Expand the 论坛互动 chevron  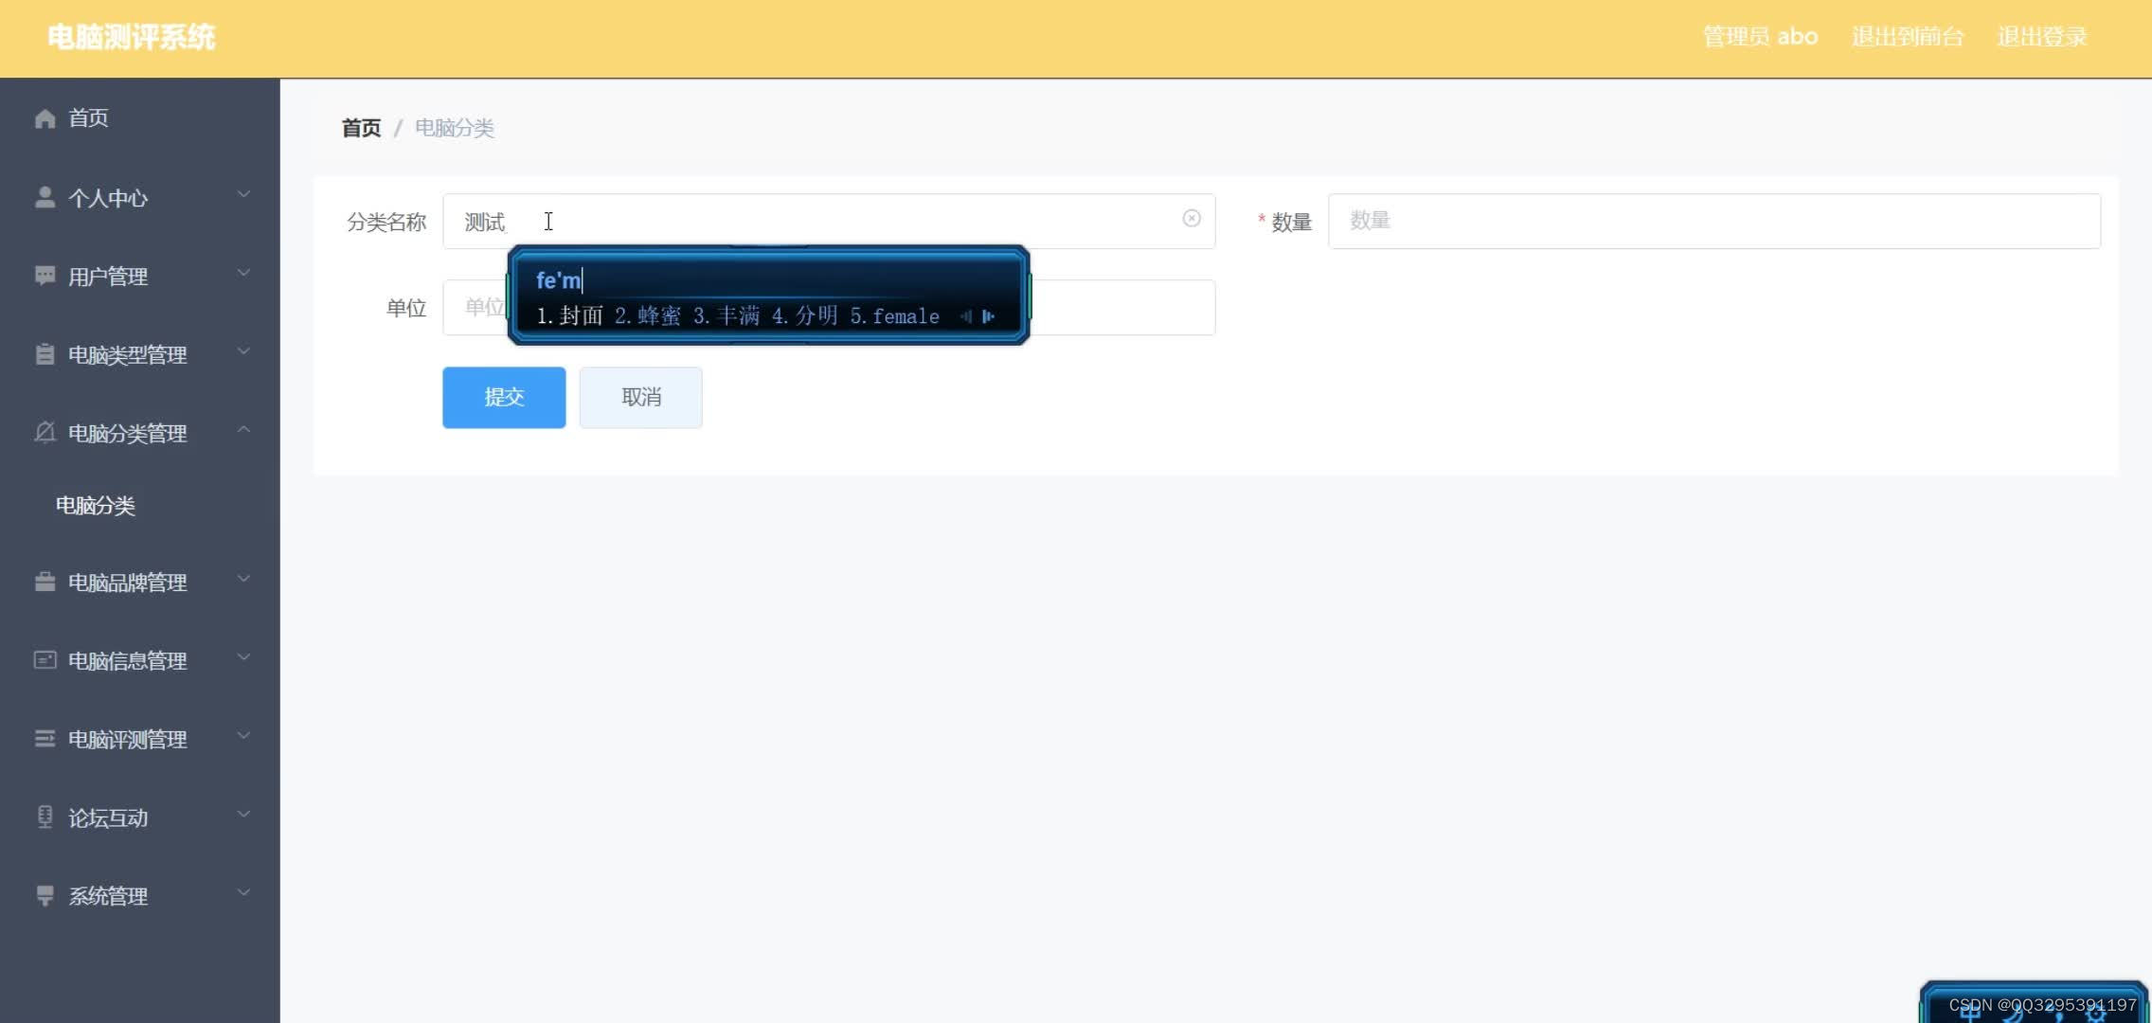pyautogui.click(x=243, y=814)
